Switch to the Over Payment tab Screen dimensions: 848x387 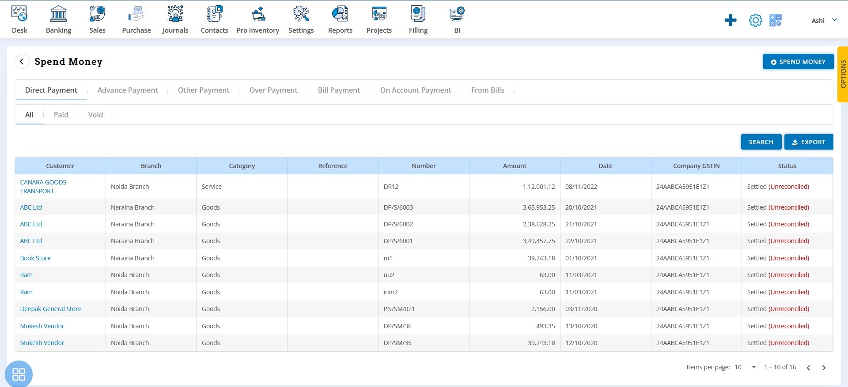point(273,90)
